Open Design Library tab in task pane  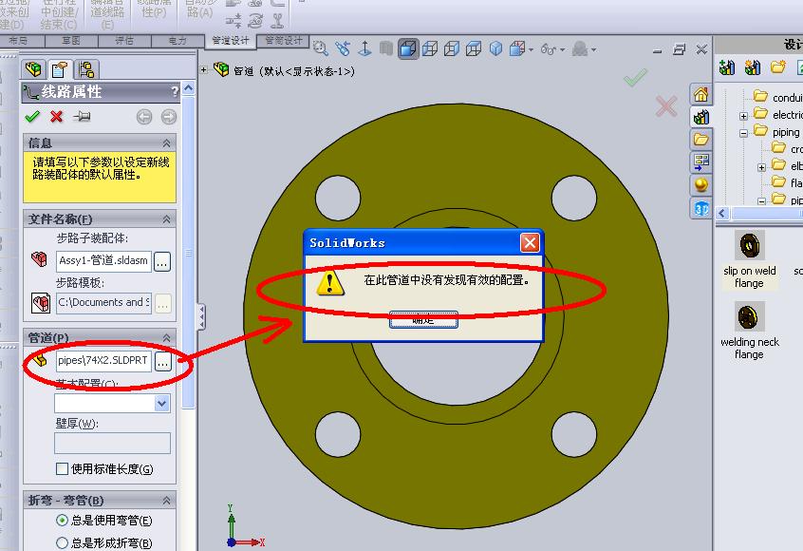tap(700, 117)
